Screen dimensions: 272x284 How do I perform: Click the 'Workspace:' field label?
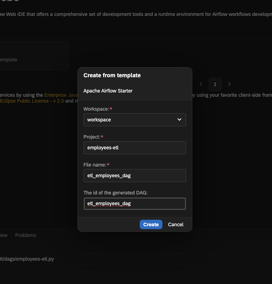[96, 109]
